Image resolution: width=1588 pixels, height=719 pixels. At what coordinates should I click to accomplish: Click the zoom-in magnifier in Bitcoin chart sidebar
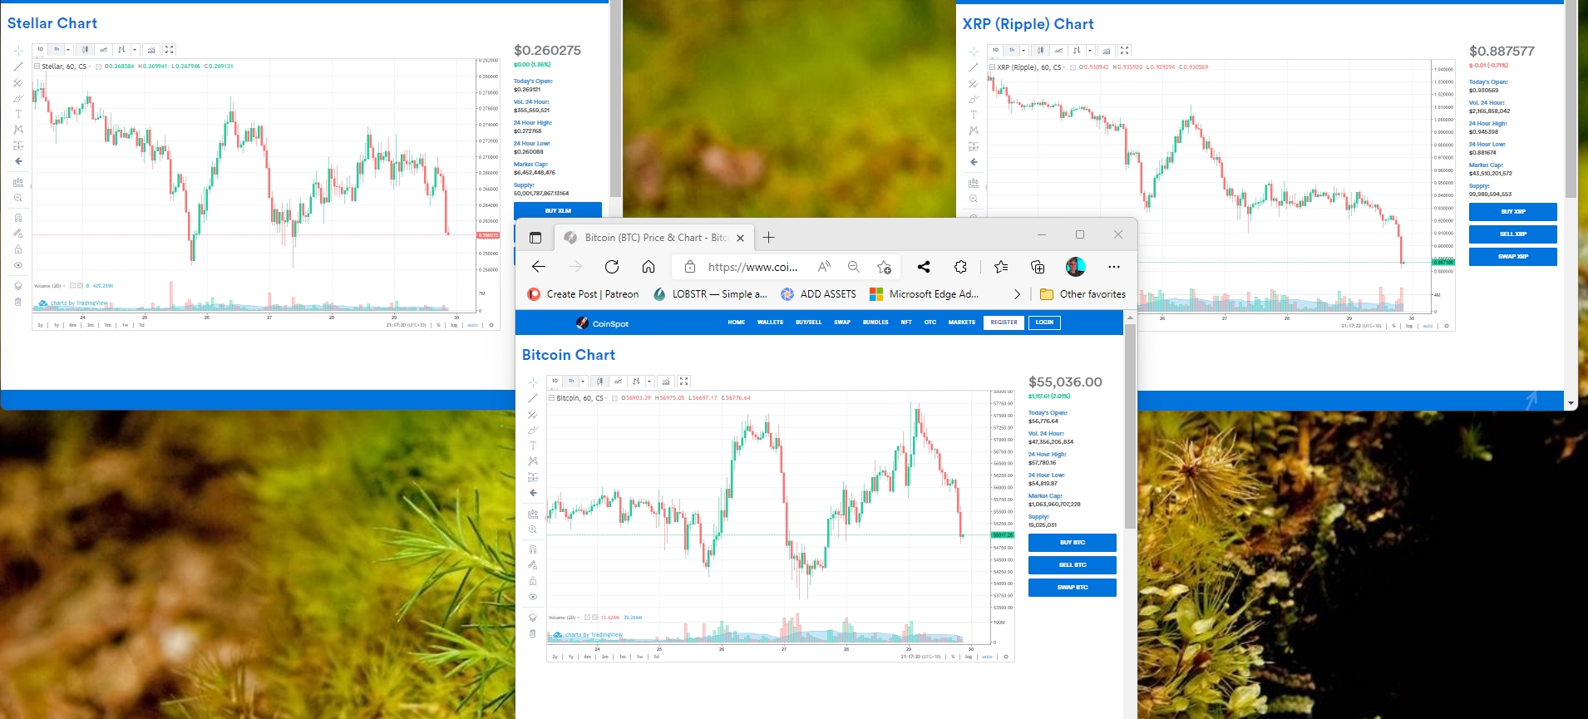533,529
